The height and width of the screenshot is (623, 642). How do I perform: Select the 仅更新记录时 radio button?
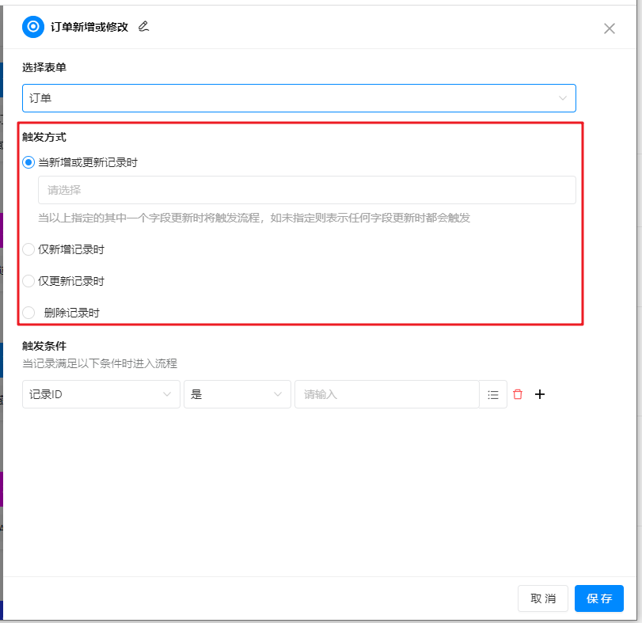(29, 281)
